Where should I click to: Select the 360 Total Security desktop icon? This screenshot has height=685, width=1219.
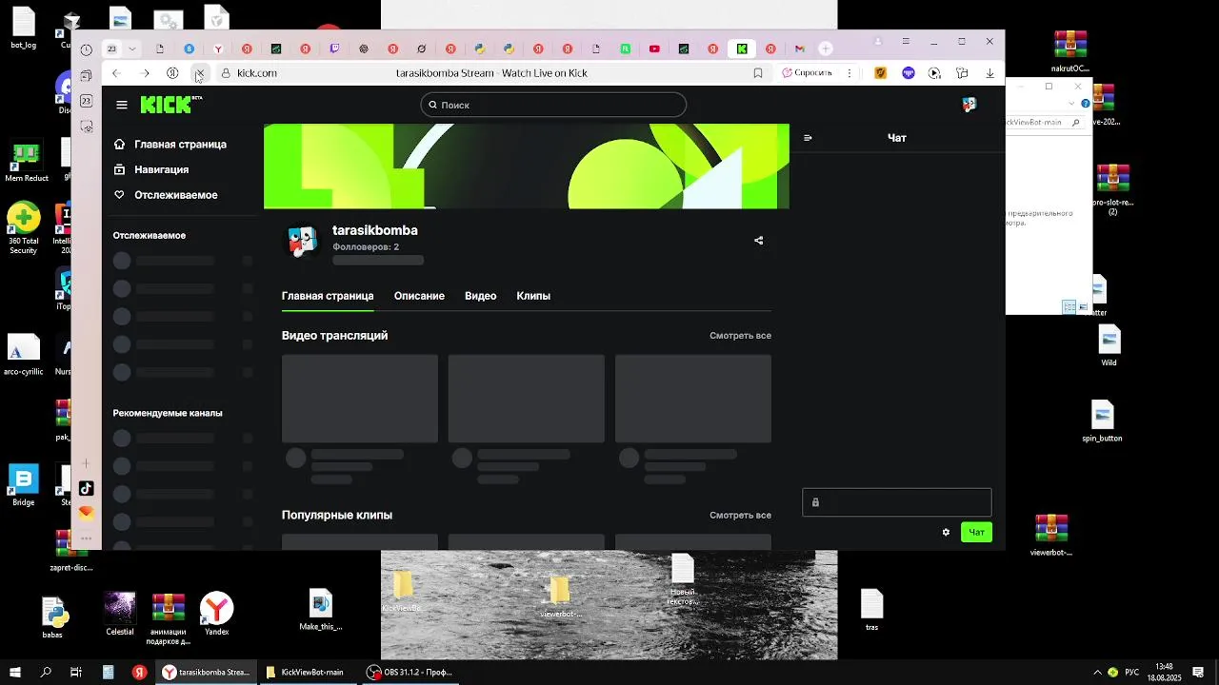(x=24, y=228)
